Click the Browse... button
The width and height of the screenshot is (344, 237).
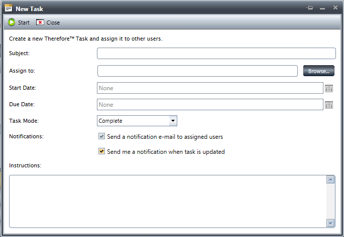(318, 71)
